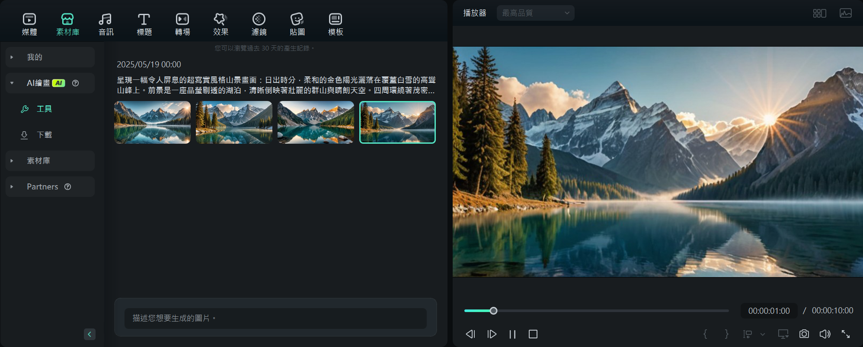
Task: Click the Partners sidebar label
Action: coord(42,186)
